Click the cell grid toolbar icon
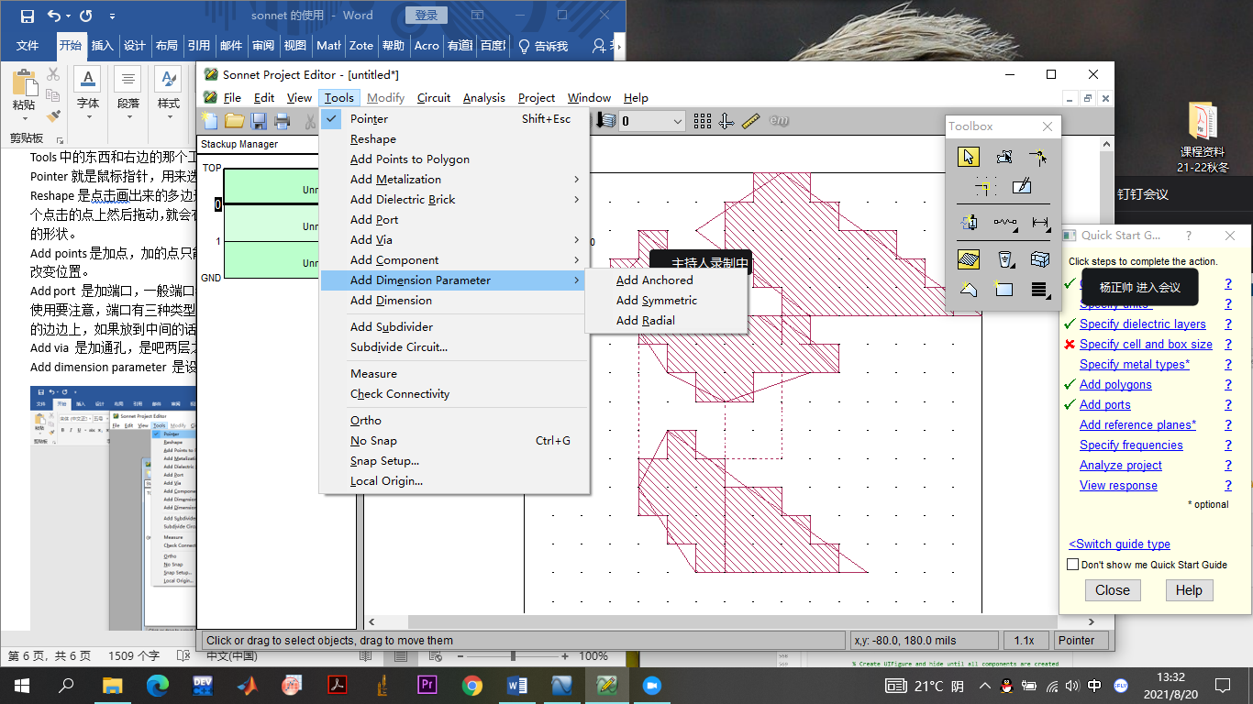This screenshot has height=704, width=1253. [703, 121]
